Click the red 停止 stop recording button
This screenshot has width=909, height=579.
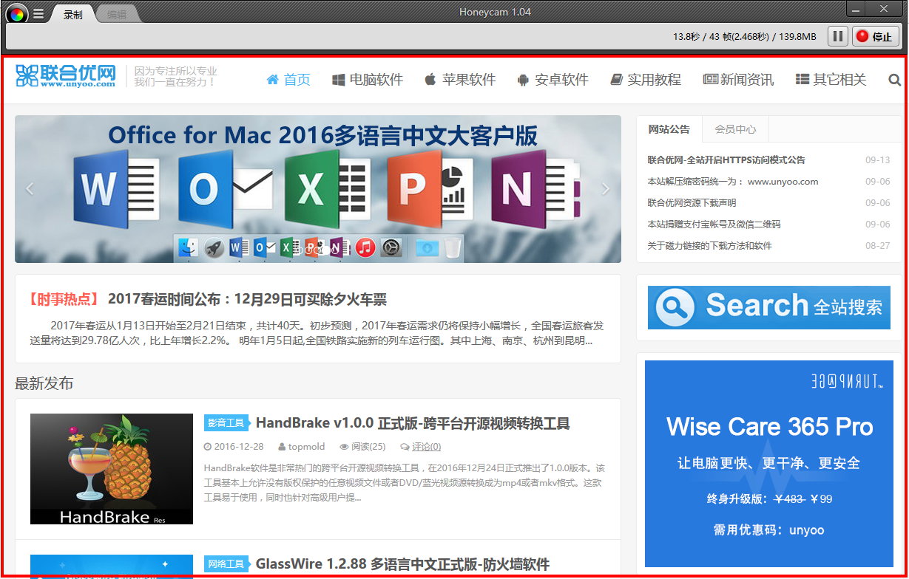pyautogui.click(x=875, y=36)
